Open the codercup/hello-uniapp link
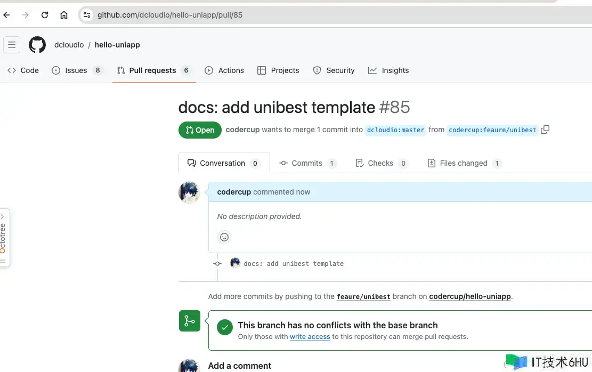Image resolution: width=592 pixels, height=372 pixels. click(470, 296)
